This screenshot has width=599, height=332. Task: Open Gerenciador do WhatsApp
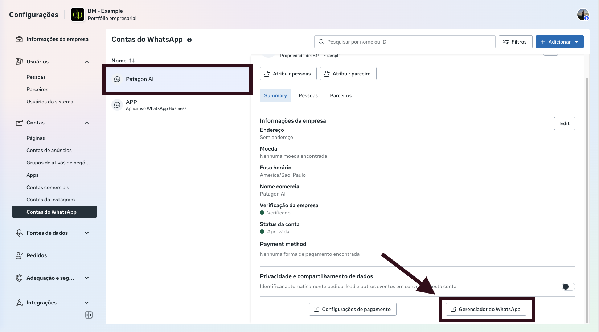(486, 309)
